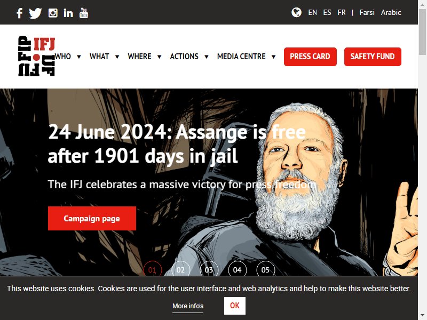Screen dimensions: 427x320
Task: Expand the WHO menu dropdown arrow
Action: (79, 57)
